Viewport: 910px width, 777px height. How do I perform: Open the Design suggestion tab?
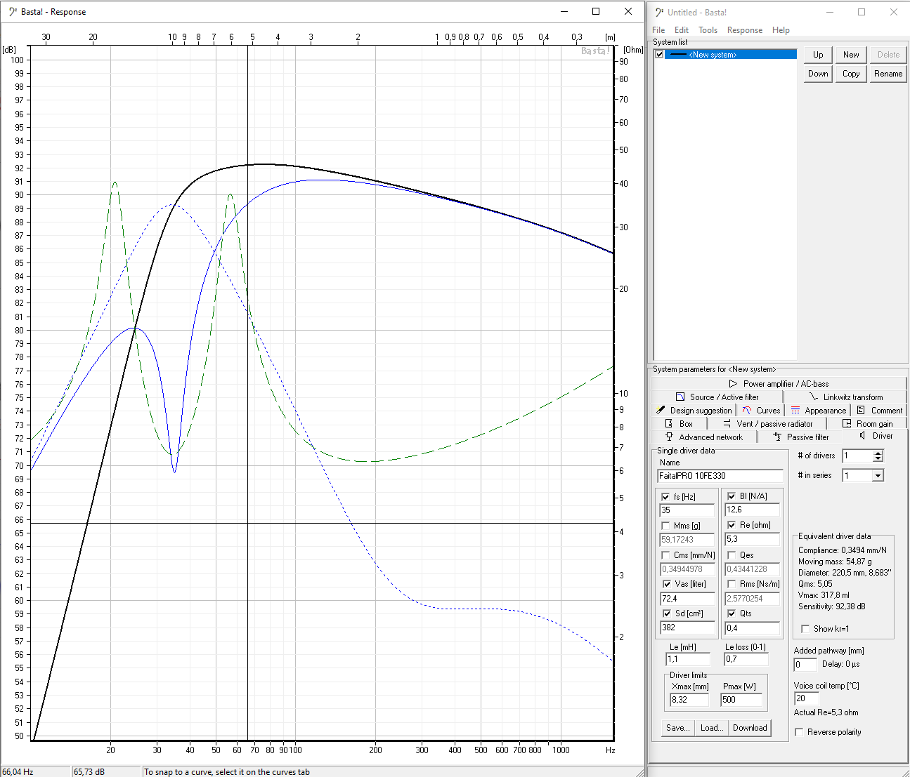tap(694, 411)
